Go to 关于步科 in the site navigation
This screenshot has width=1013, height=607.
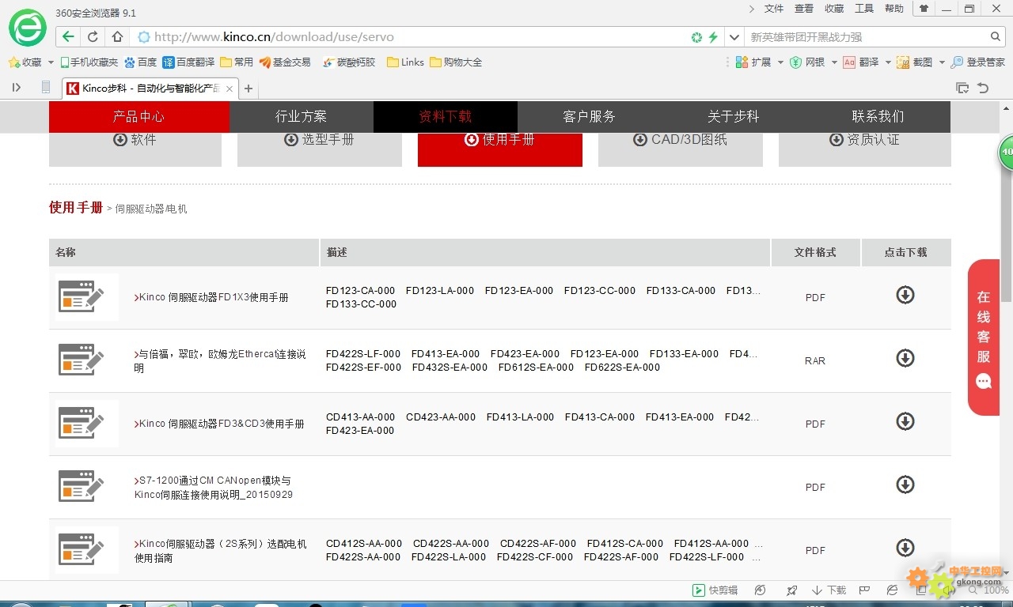point(734,116)
